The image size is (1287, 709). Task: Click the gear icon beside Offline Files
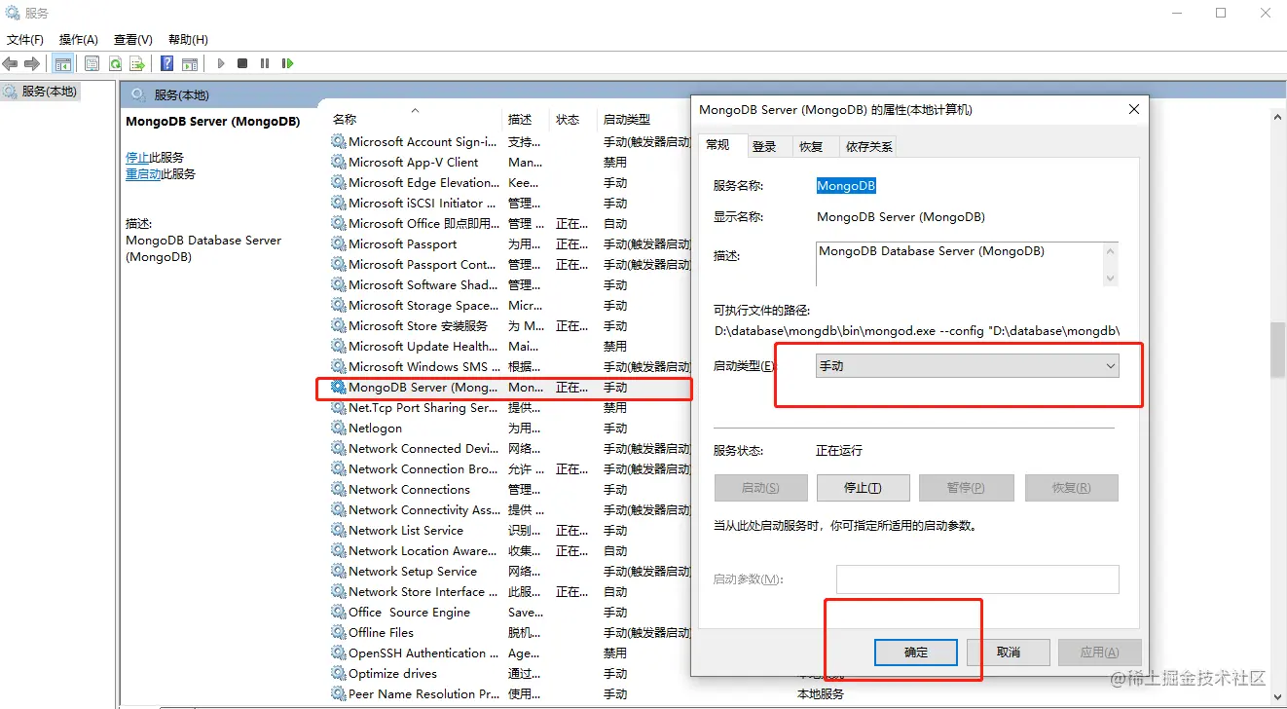(x=339, y=632)
